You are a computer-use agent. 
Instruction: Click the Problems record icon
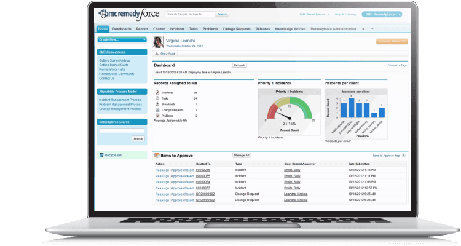[157, 116]
